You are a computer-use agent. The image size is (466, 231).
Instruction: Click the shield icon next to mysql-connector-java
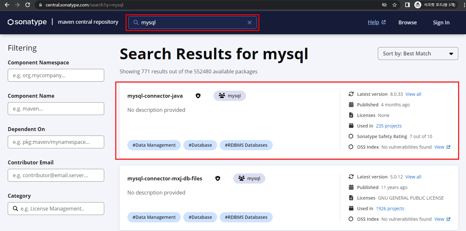[x=198, y=96]
